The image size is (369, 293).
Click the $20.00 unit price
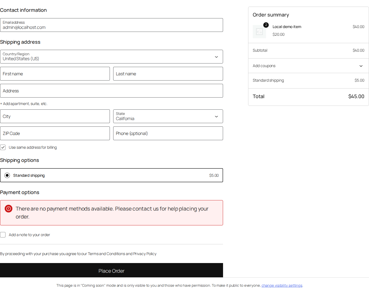[278, 34]
